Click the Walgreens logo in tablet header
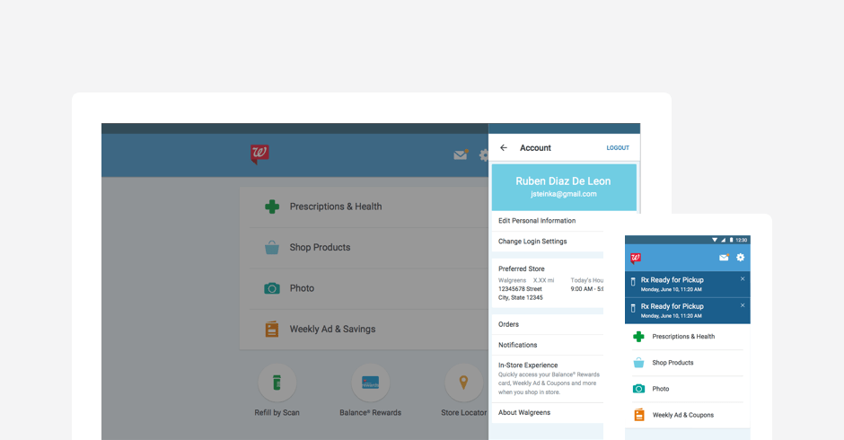844x440 pixels. (x=259, y=154)
